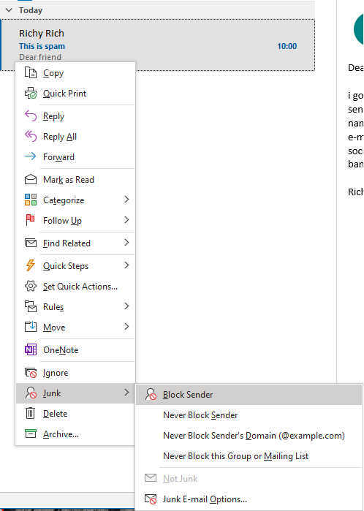Expand the Find Related submenu arrow

(x=126, y=243)
